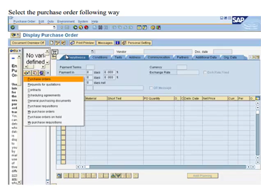Click the yellow Exit icon
Image resolution: width=261 pixels, height=192 pixels.
[x=81, y=28]
